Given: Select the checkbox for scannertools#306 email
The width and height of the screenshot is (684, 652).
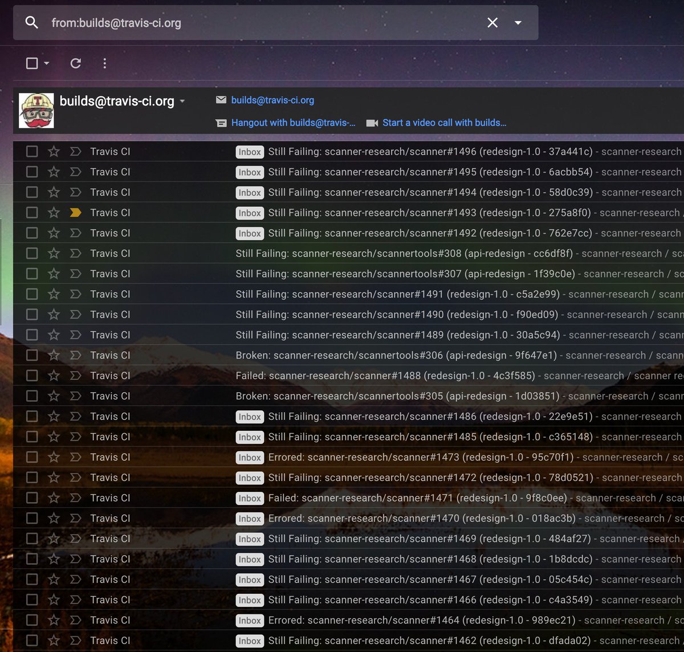Looking at the screenshot, I should click(x=32, y=355).
